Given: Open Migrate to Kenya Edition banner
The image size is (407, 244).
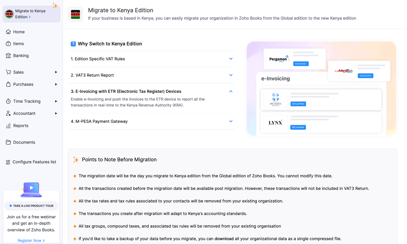Looking at the screenshot, I should pyautogui.click(x=31, y=14).
